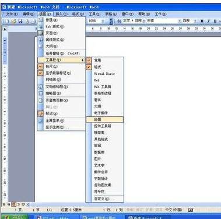
Task: Open Styles and Formatting icon left of 正文
Action: click(118, 20)
